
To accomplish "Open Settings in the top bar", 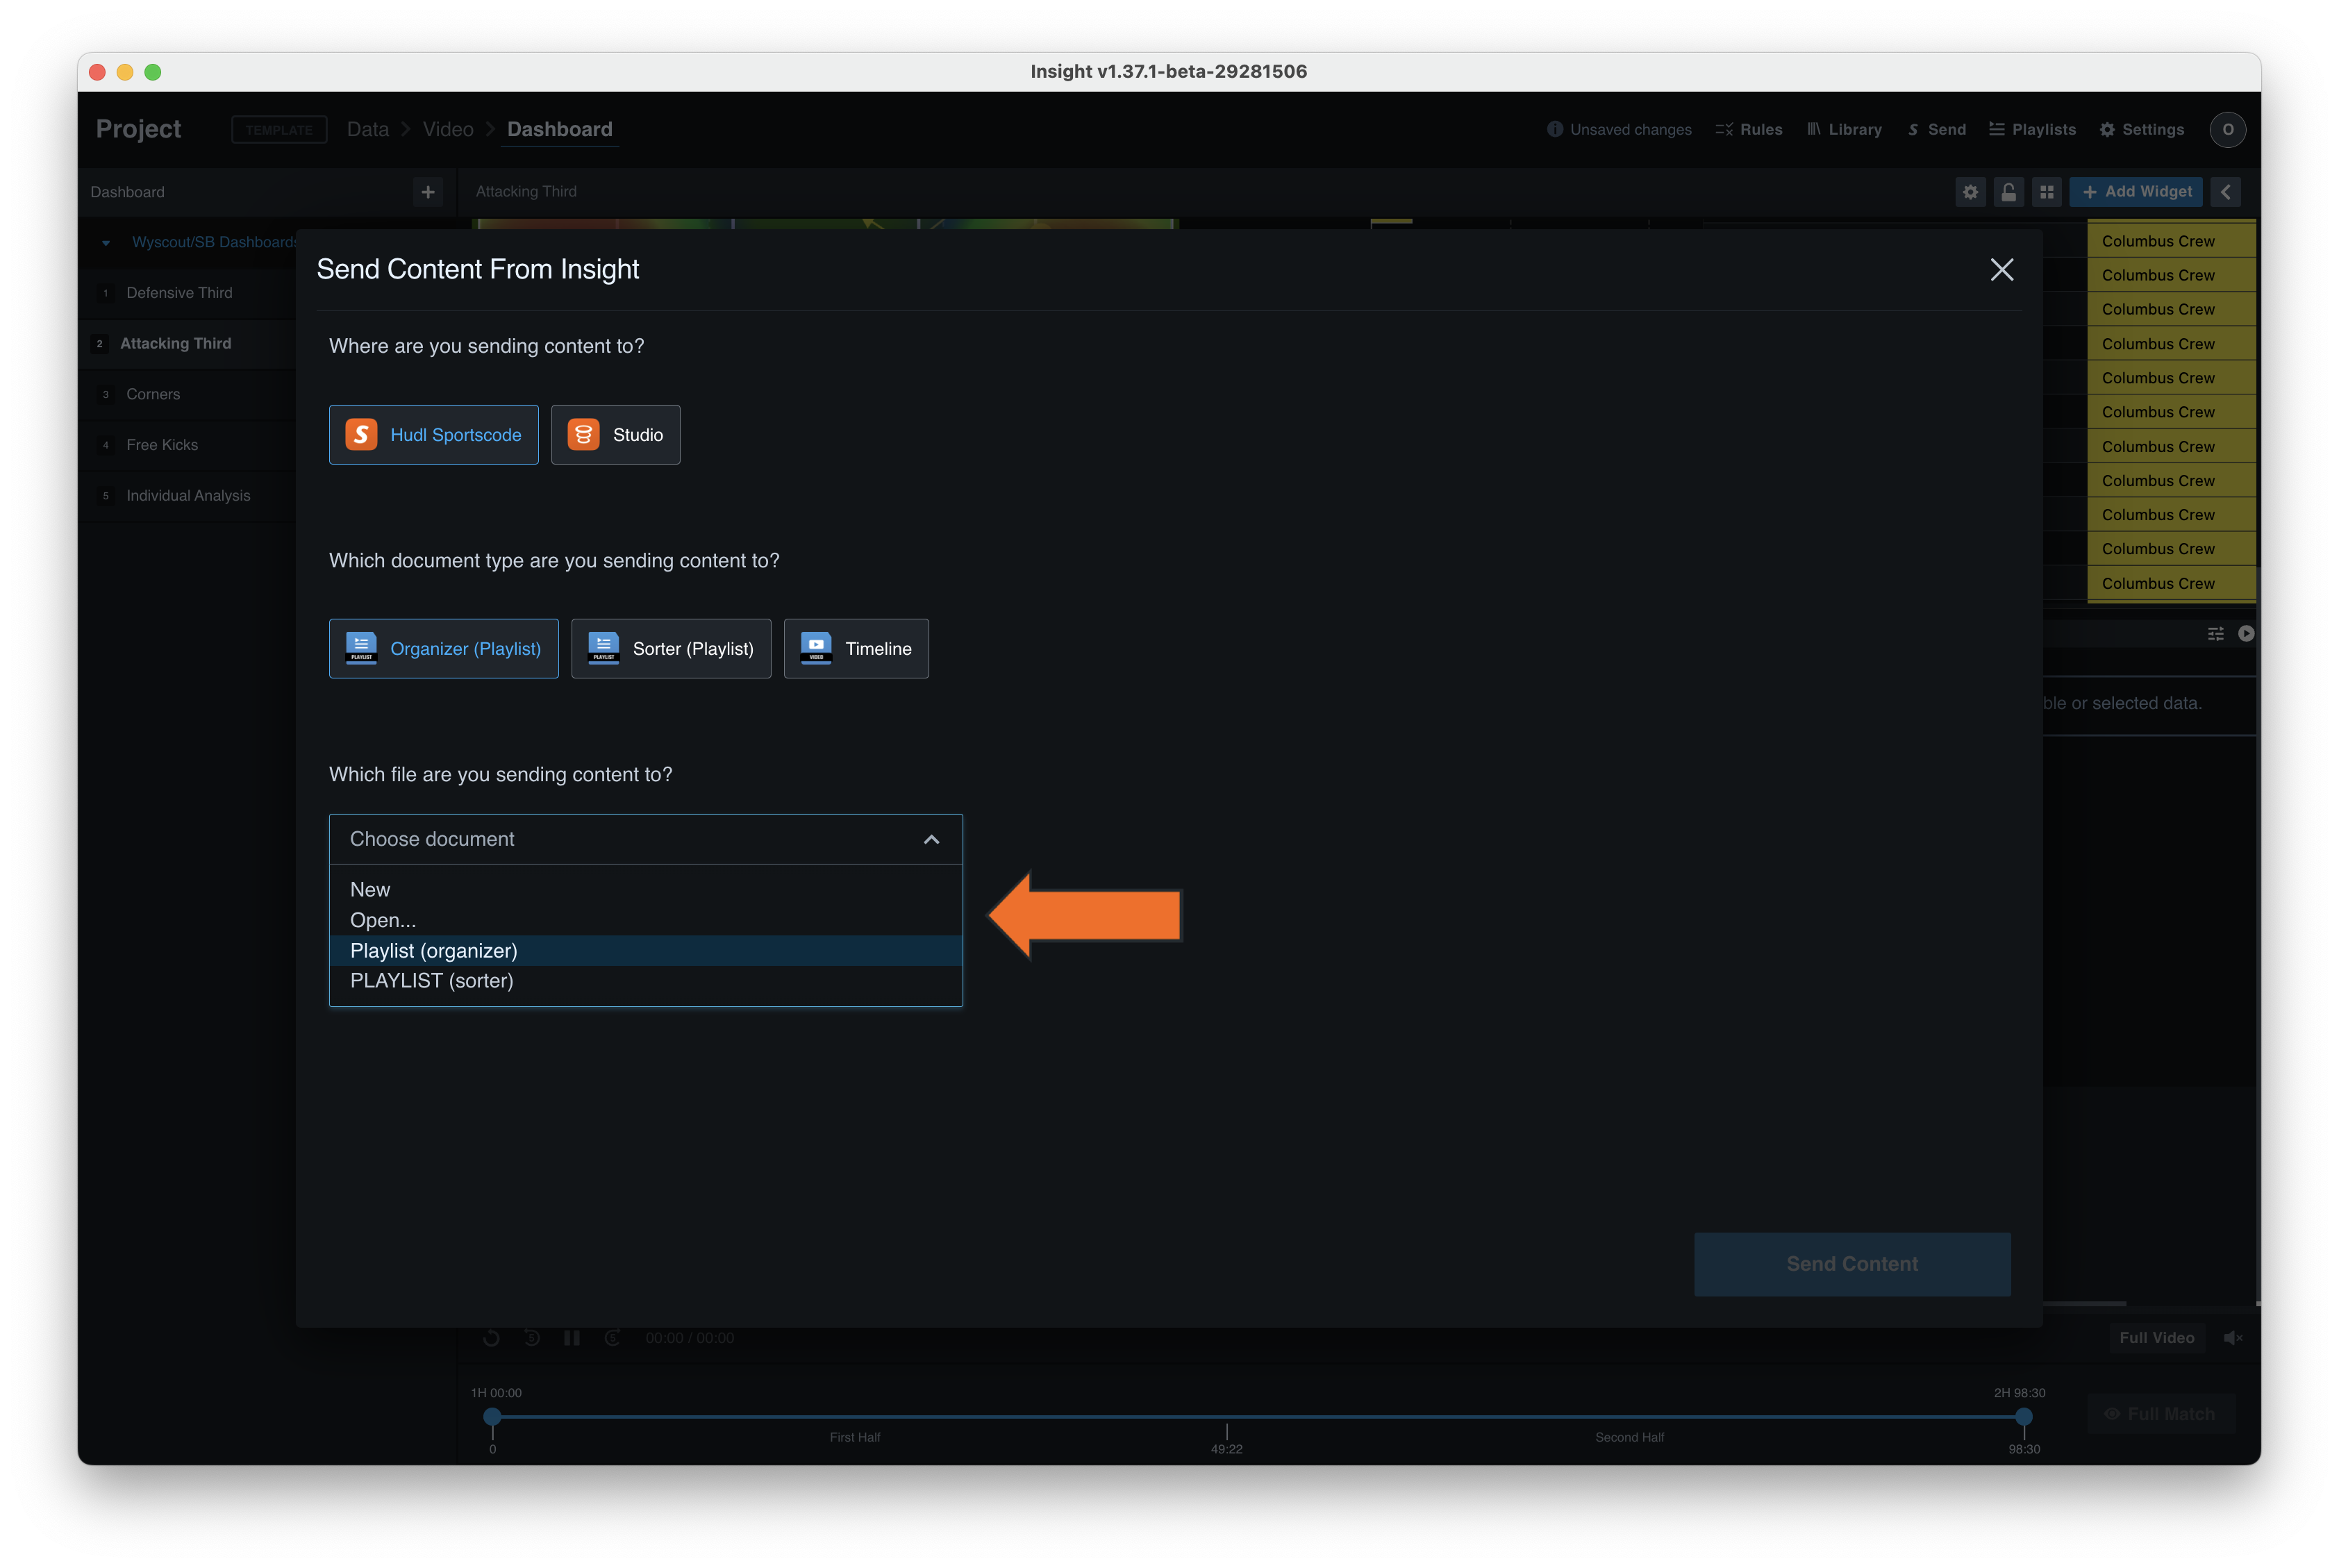I will [x=2141, y=130].
